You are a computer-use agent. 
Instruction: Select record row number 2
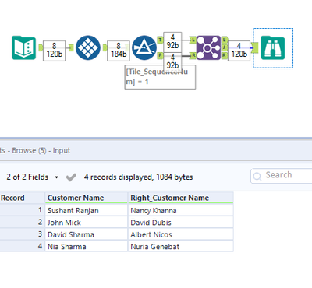[x=22, y=222]
